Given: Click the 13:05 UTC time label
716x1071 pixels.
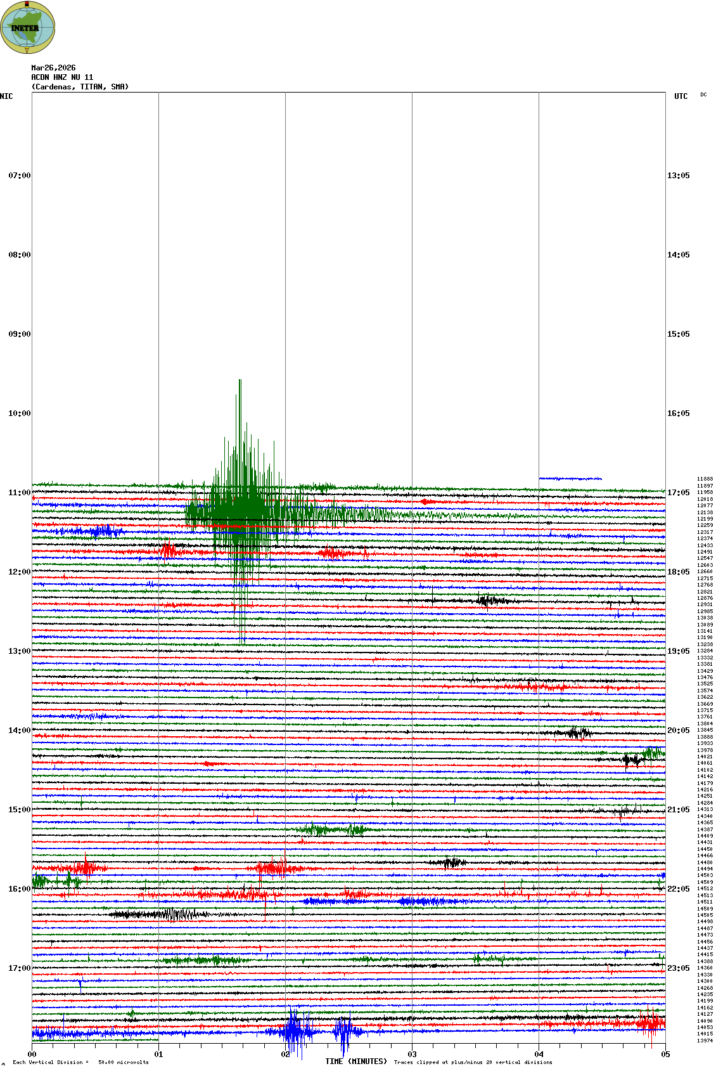Looking at the screenshot, I should click(x=678, y=176).
